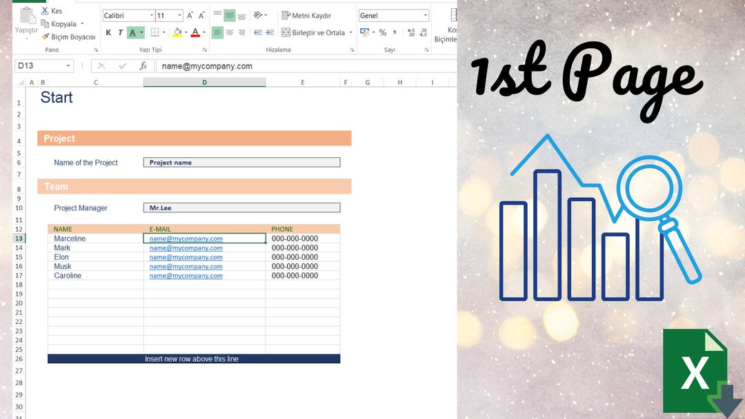Toggle italic formatting with the T button
This screenshot has height=419, width=745.
(120, 32)
